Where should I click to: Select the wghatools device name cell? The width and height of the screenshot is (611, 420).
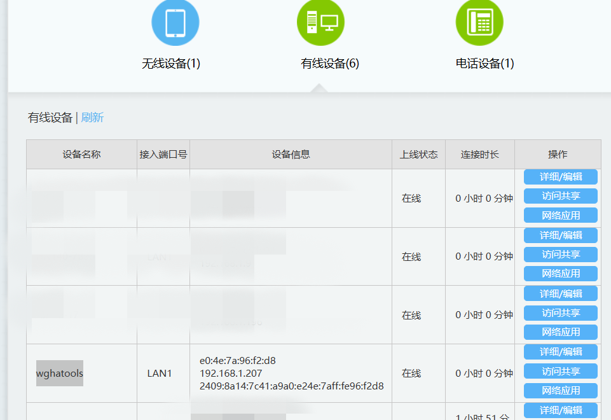60,374
